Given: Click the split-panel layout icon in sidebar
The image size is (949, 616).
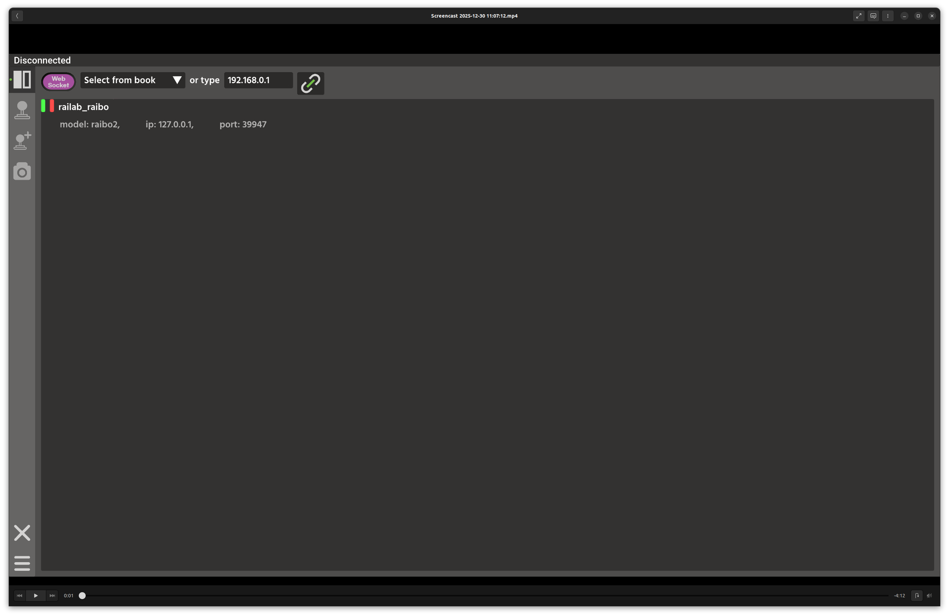Looking at the screenshot, I should point(22,80).
